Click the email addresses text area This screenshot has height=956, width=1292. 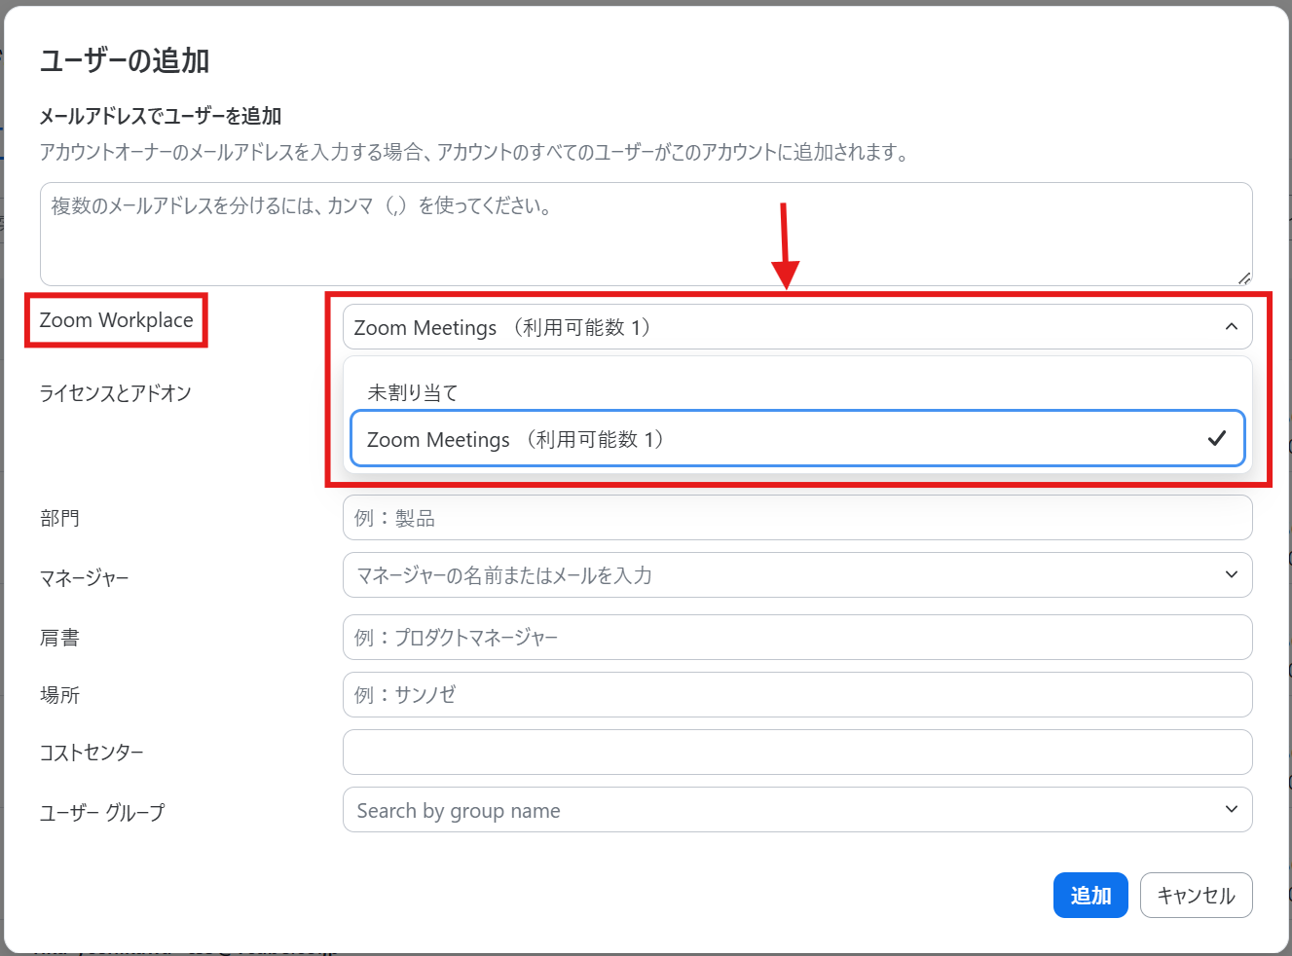pos(646,234)
